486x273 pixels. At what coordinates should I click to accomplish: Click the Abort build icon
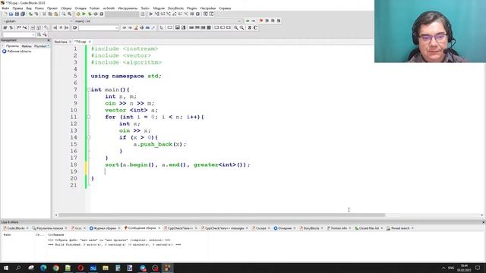coord(101,14)
